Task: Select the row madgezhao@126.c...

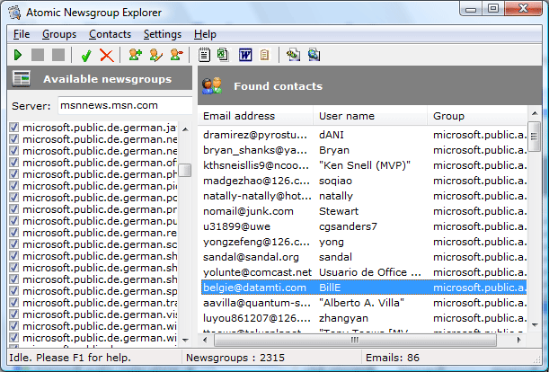Action: 362,181
